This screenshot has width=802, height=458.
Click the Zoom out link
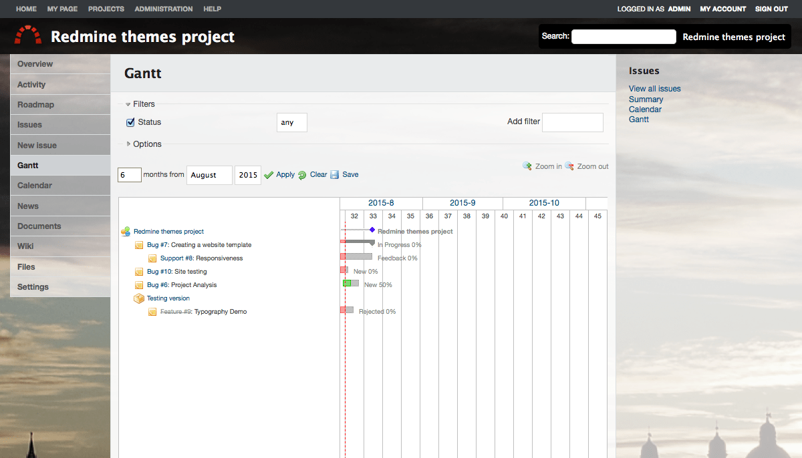tap(593, 166)
